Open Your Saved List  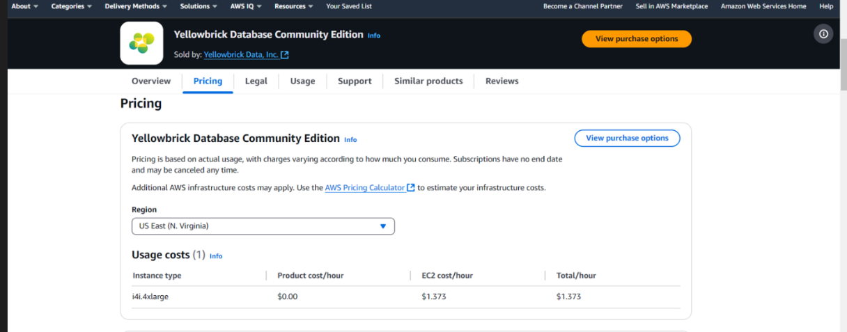coord(349,6)
